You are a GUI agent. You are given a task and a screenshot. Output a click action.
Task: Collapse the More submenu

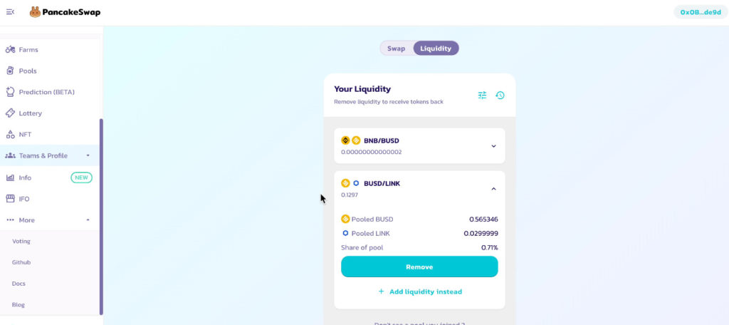tap(88, 220)
